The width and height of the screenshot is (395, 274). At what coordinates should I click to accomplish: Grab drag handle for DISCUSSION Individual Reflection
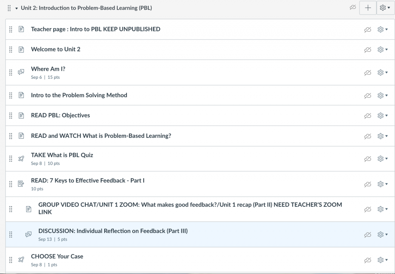(10, 235)
